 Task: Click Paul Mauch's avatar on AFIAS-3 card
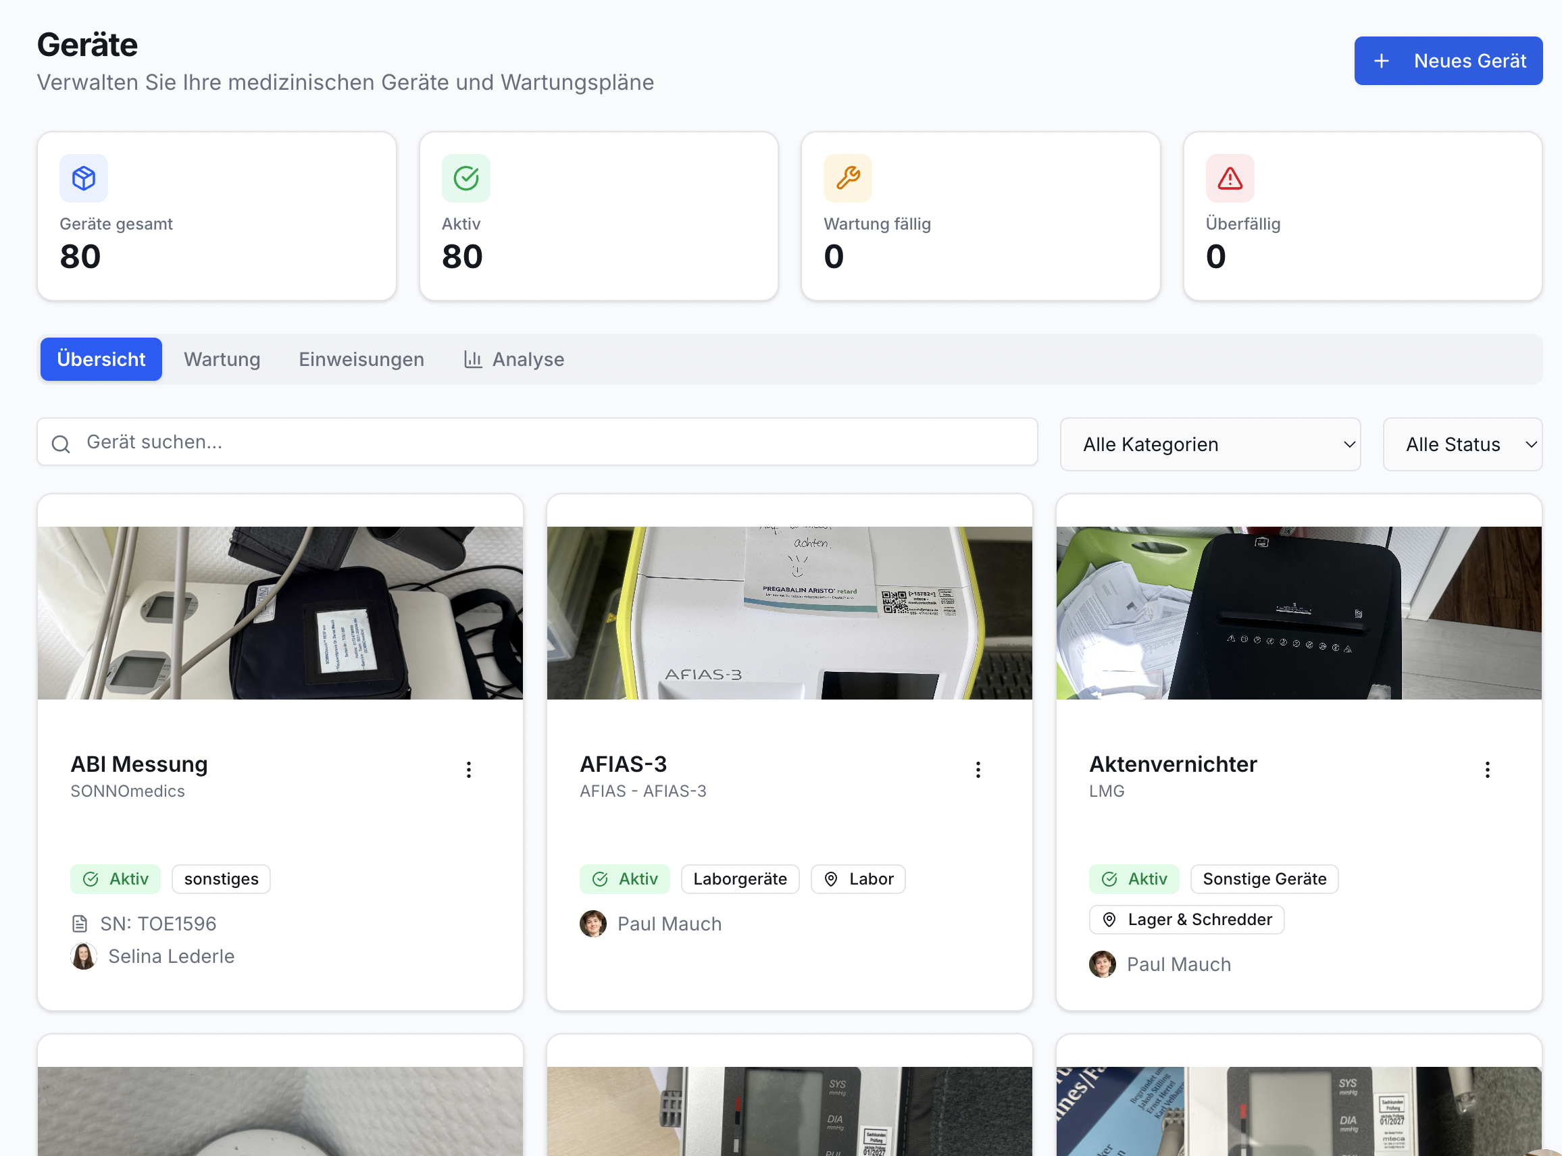[593, 924]
